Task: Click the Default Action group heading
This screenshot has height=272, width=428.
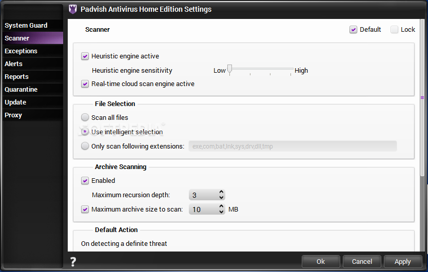Action: [x=116, y=230]
